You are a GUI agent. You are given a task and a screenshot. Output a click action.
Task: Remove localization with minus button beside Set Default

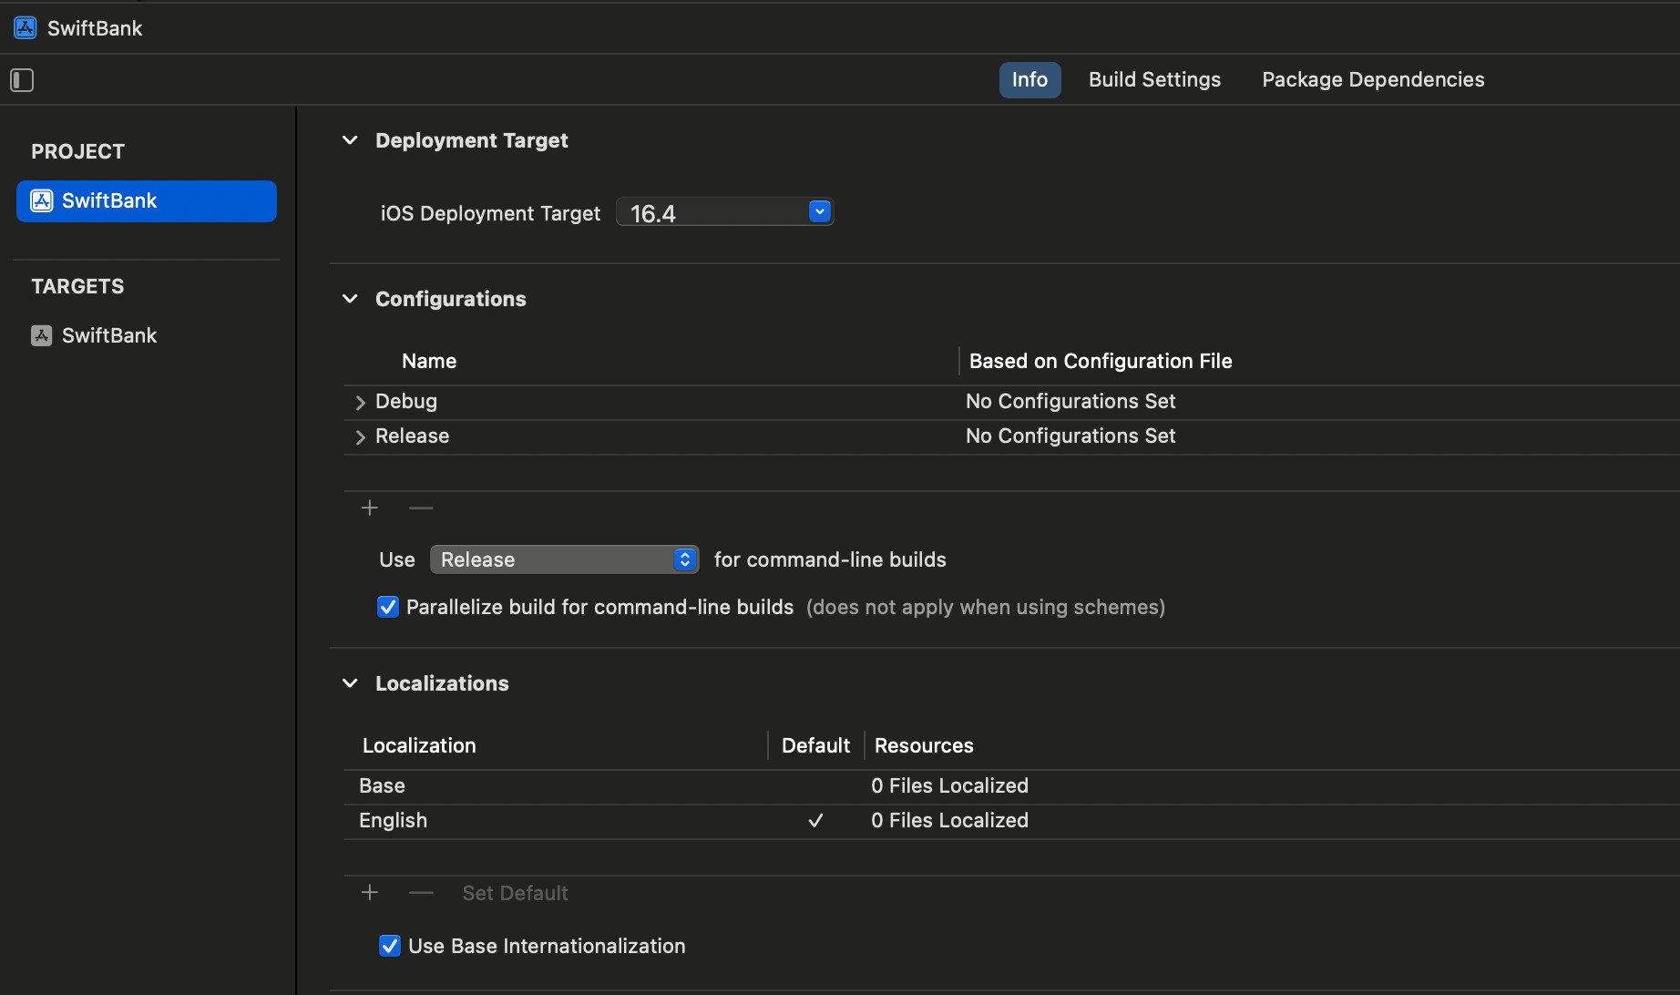coord(421,892)
